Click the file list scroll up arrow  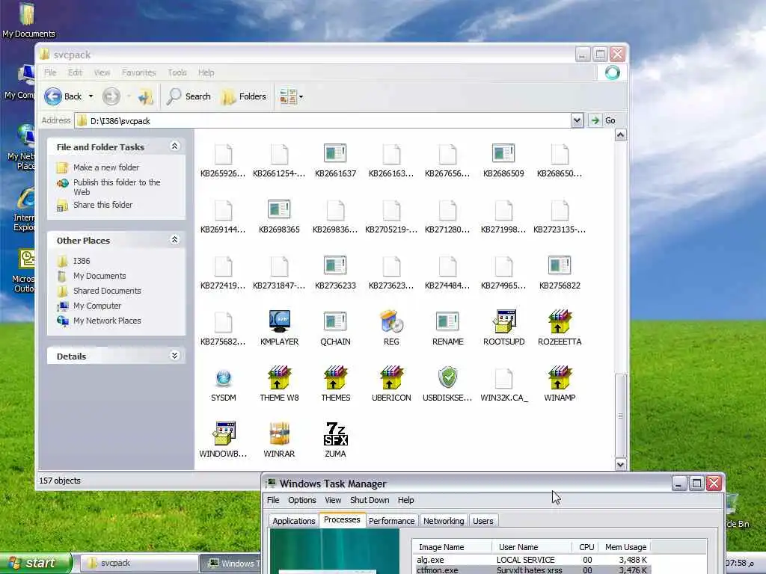[620, 135]
